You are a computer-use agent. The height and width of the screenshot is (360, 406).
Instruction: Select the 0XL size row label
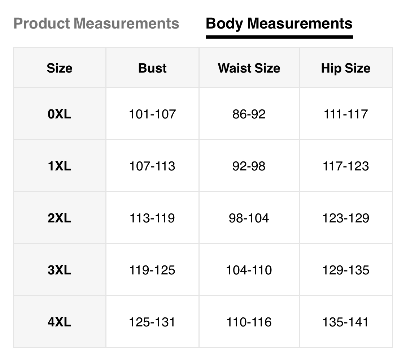click(x=60, y=114)
